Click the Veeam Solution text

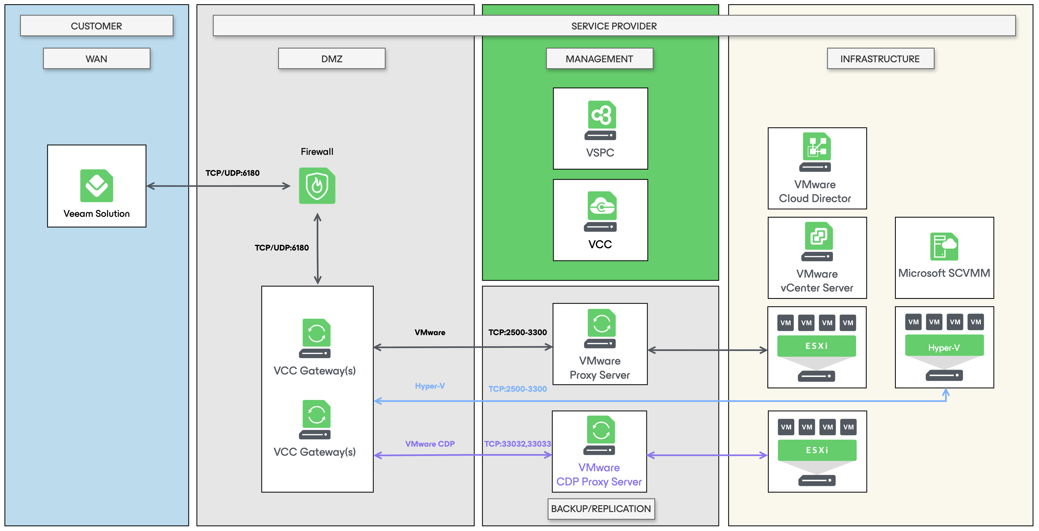[x=97, y=213]
